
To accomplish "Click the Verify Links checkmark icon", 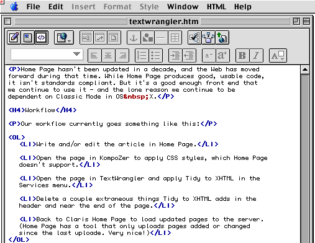I will point(194,37).
